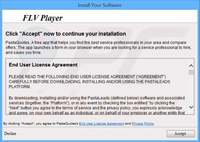Click the scrollbar track below the thumb
This screenshot has width=200, height=142.
tap(191, 90)
